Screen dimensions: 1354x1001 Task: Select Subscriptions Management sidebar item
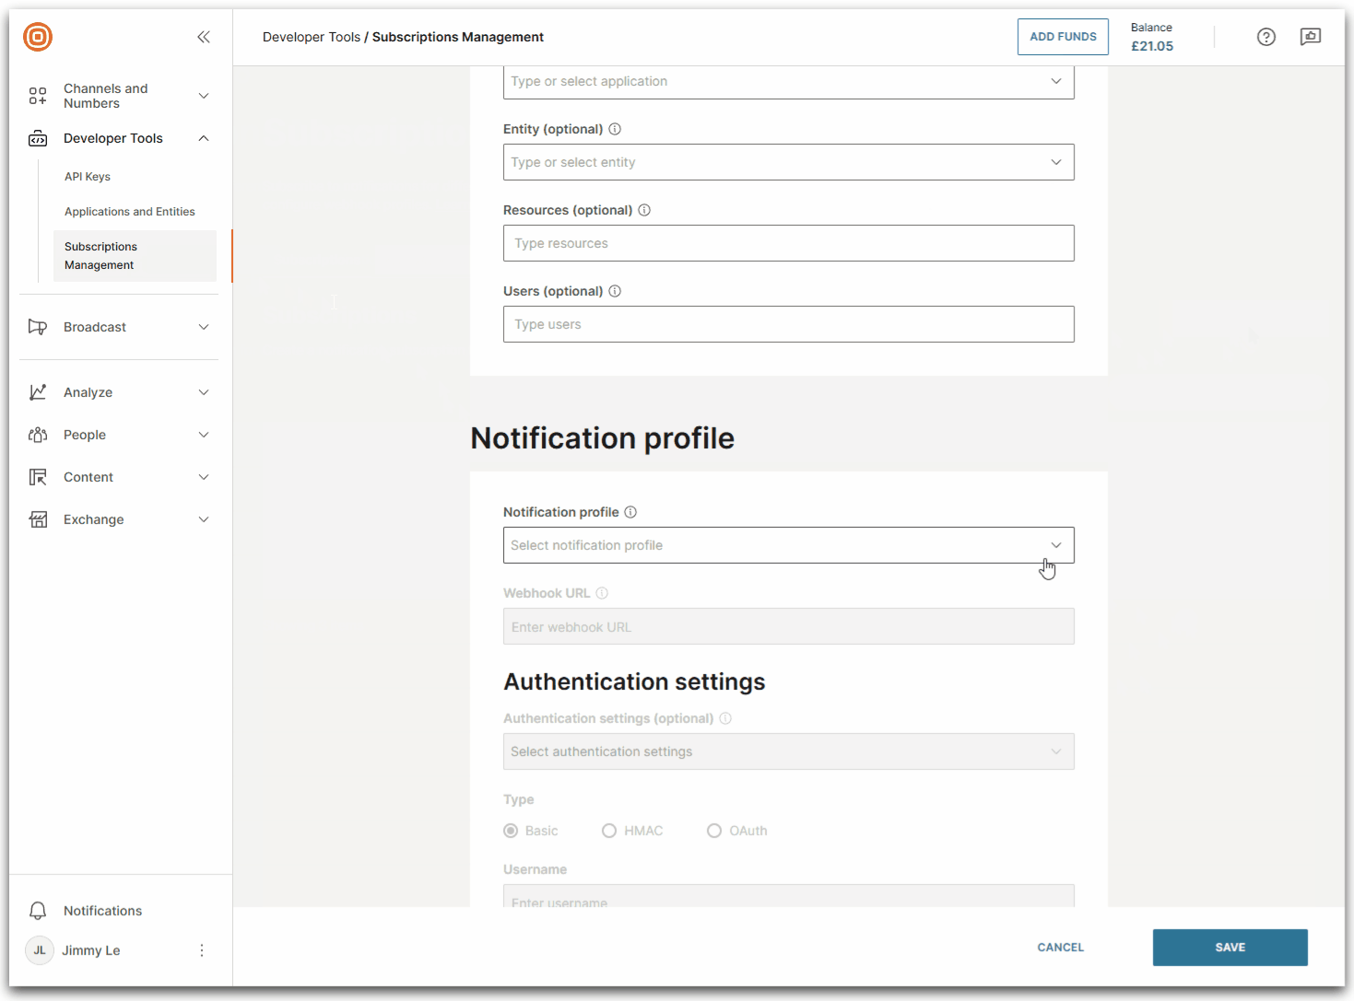click(135, 256)
